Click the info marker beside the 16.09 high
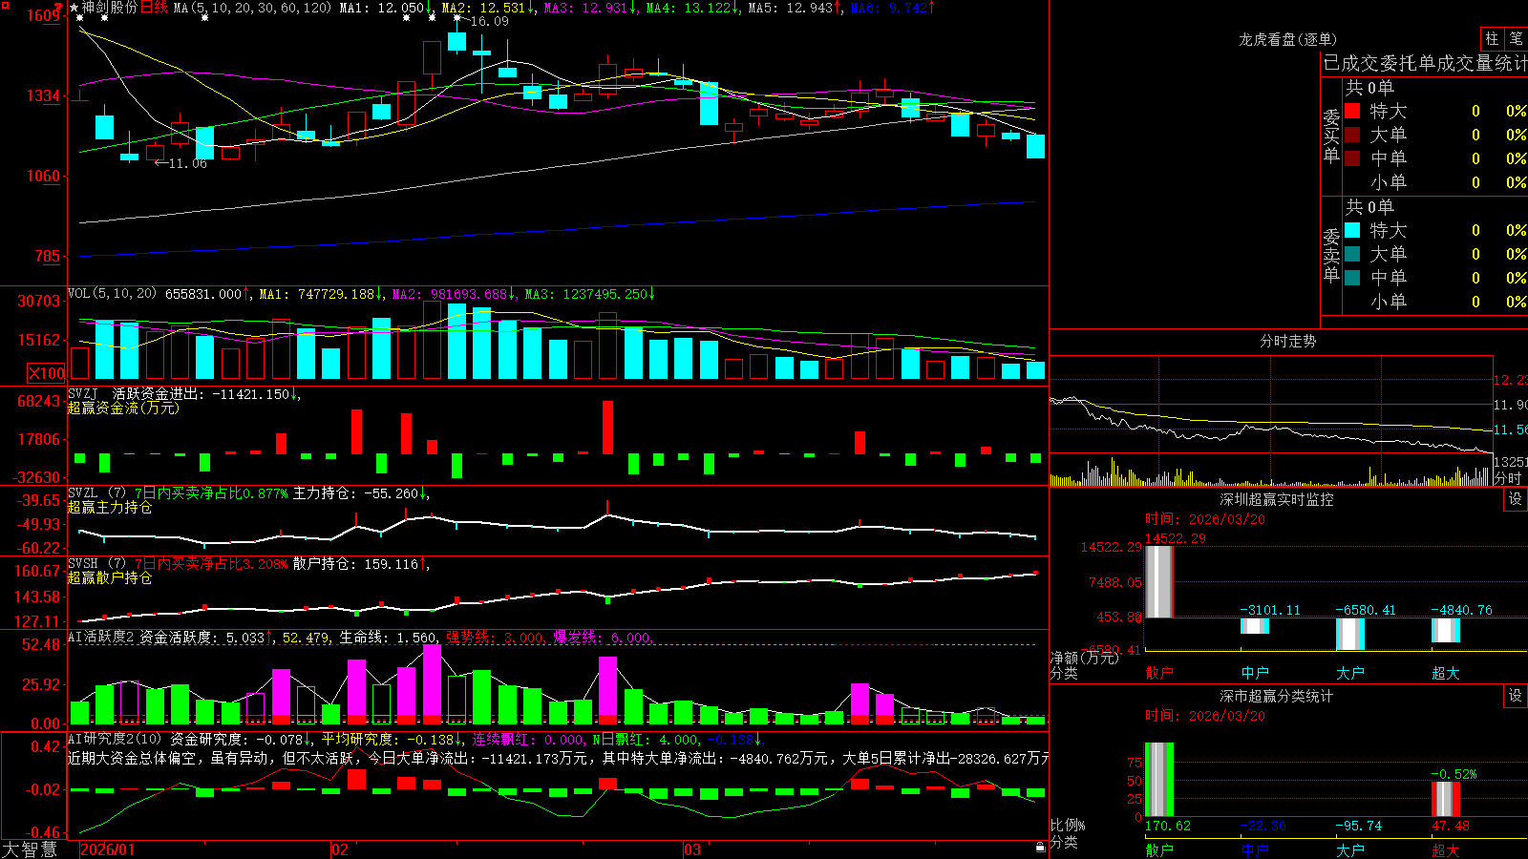 click(457, 17)
